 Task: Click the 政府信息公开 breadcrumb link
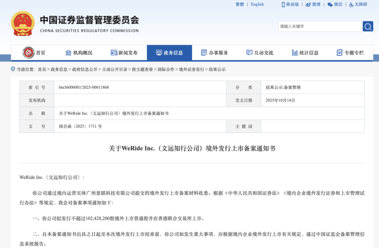point(85,69)
